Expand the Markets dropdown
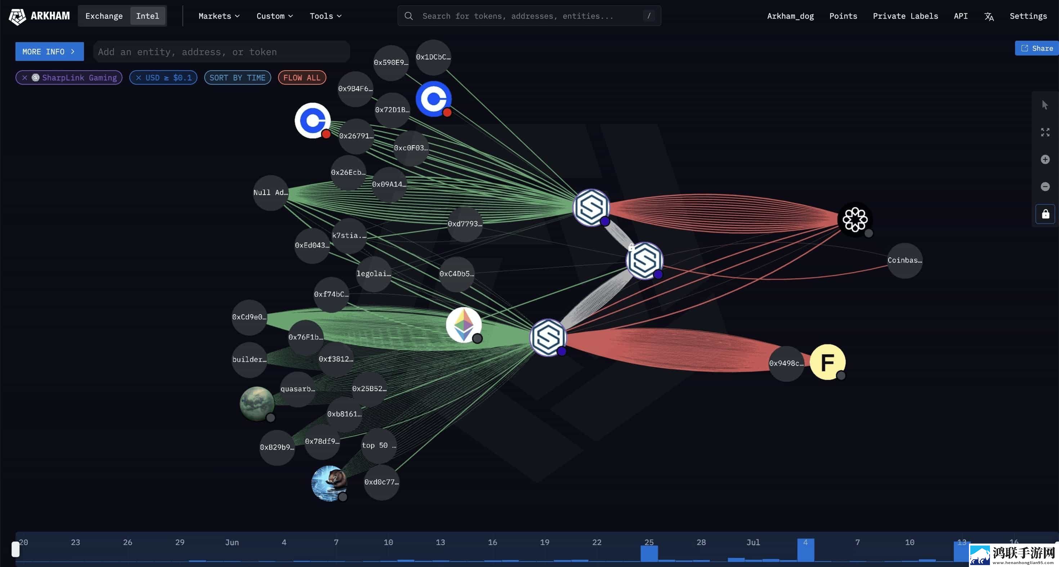Screen dimensions: 1059x567 [219, 16]
